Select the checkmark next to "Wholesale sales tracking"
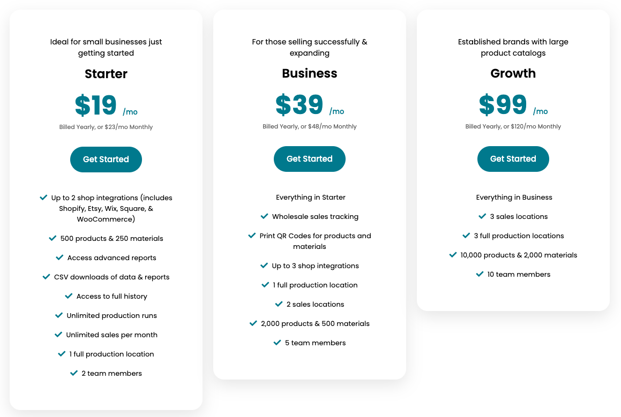Image resolution: width=621 pixels, height=417 pixels. 264,216
